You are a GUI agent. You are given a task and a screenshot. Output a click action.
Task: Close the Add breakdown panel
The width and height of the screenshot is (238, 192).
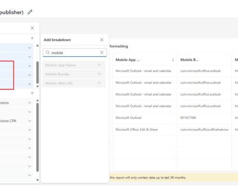[x=101, y=40]
